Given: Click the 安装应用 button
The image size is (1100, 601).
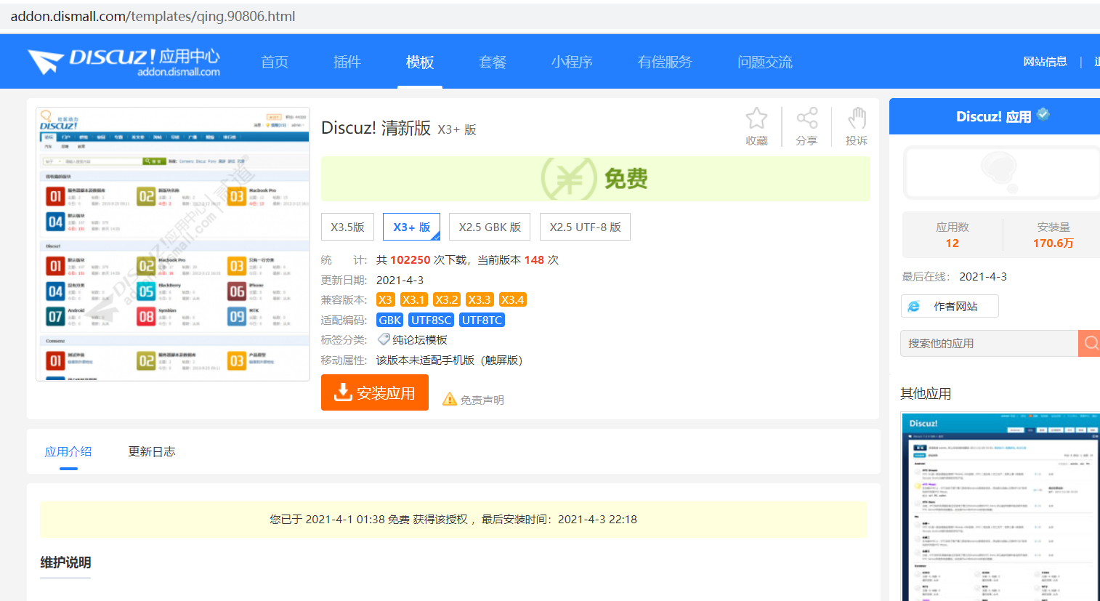Looking at the screenshot, I should 375,392.
